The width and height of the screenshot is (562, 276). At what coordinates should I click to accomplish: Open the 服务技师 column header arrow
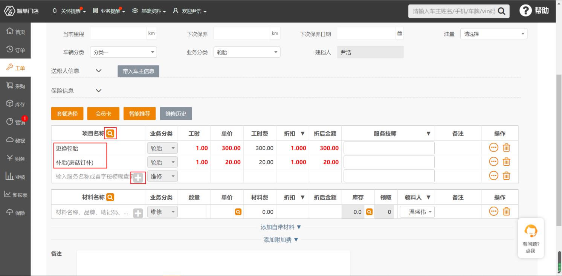pos(428,134)
